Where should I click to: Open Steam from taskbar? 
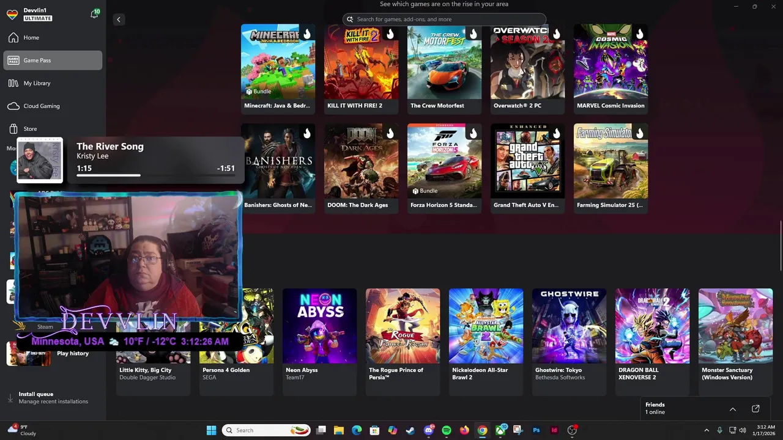click(x=410, y=430)
